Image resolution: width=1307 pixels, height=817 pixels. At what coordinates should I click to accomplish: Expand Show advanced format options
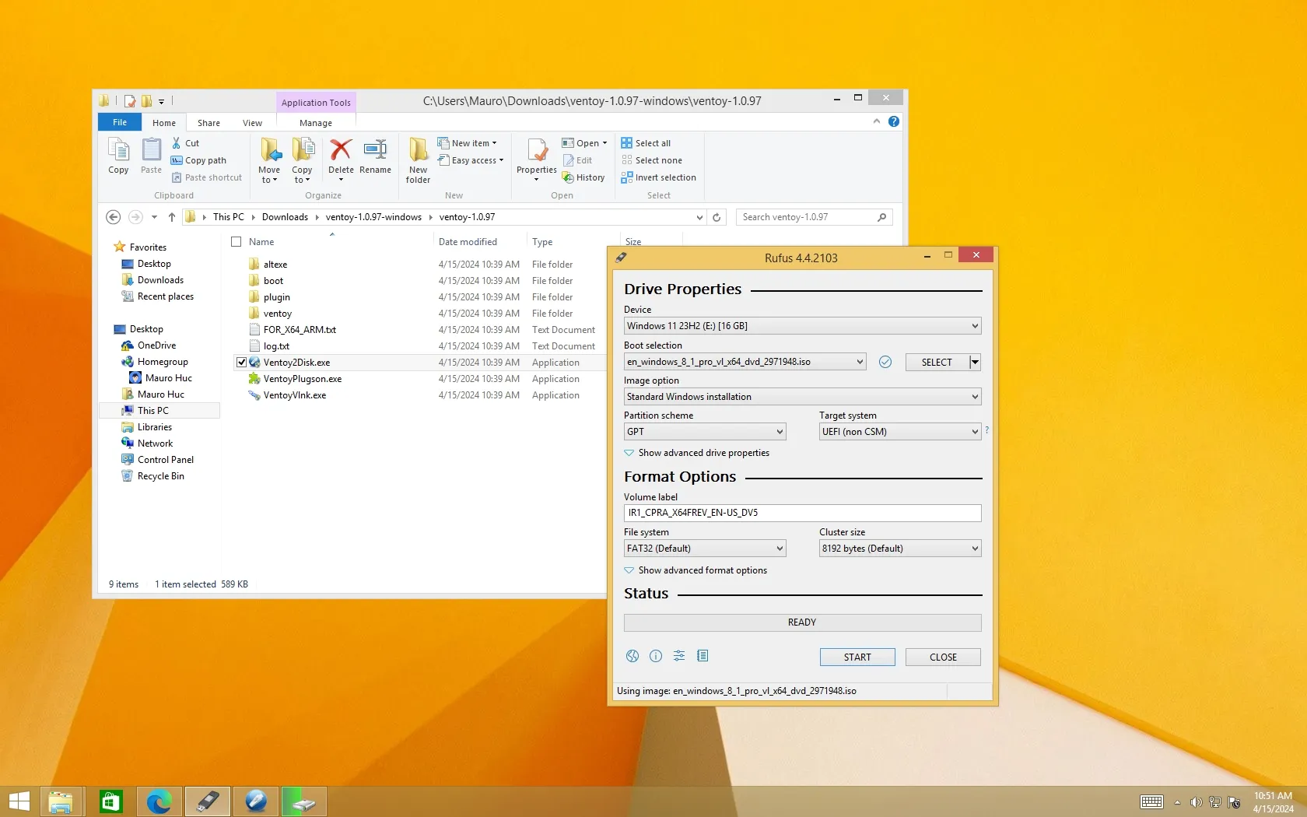pyautogui.click(x=696, y=570)
